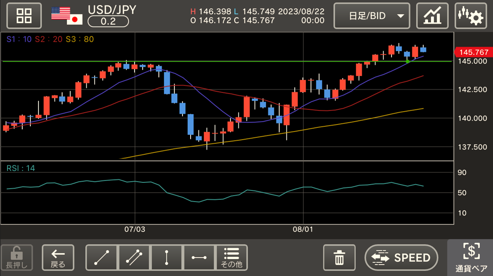Image resolution: width=493 pixels, height=276 pixels.
Task: Open the four-square grid menu
Action: [24, 16]
